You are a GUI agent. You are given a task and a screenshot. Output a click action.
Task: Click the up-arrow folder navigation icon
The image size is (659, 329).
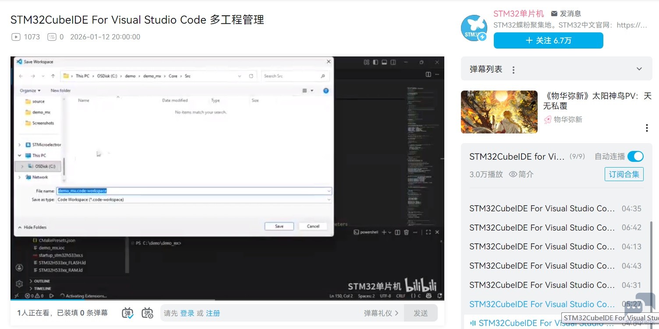point(53,76)
